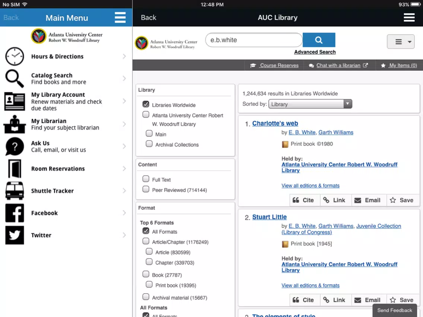Click the library logo beside the search box

[x=166, y=43]
